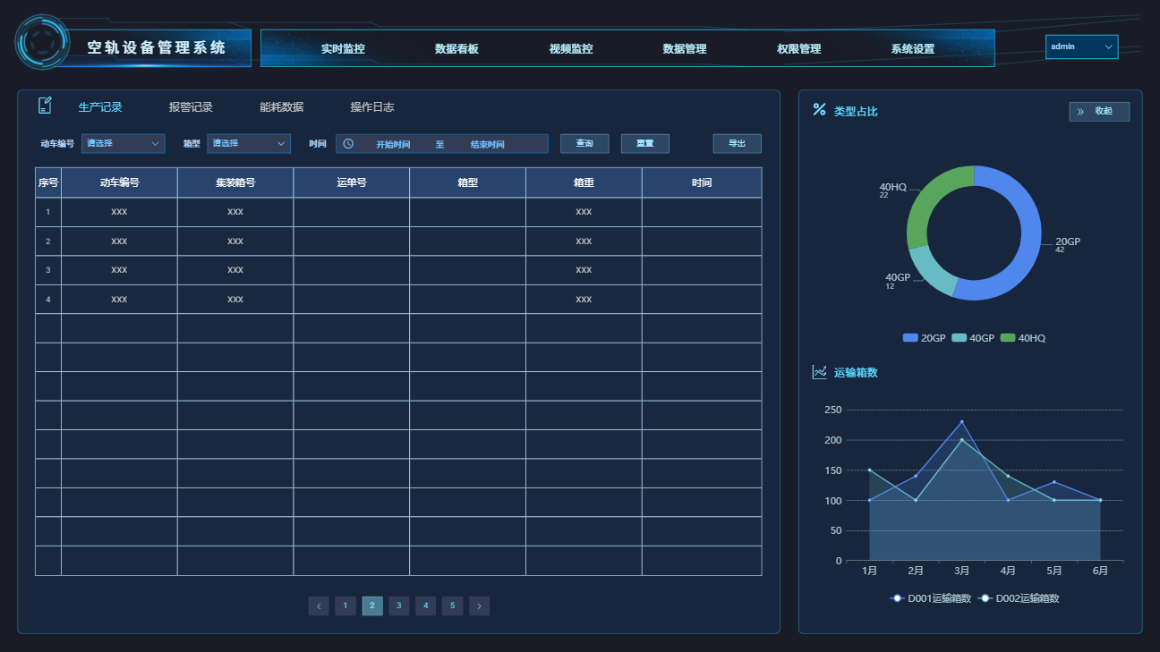
Task: Switch to the 报警记录 tab
Action: (191, 107)
